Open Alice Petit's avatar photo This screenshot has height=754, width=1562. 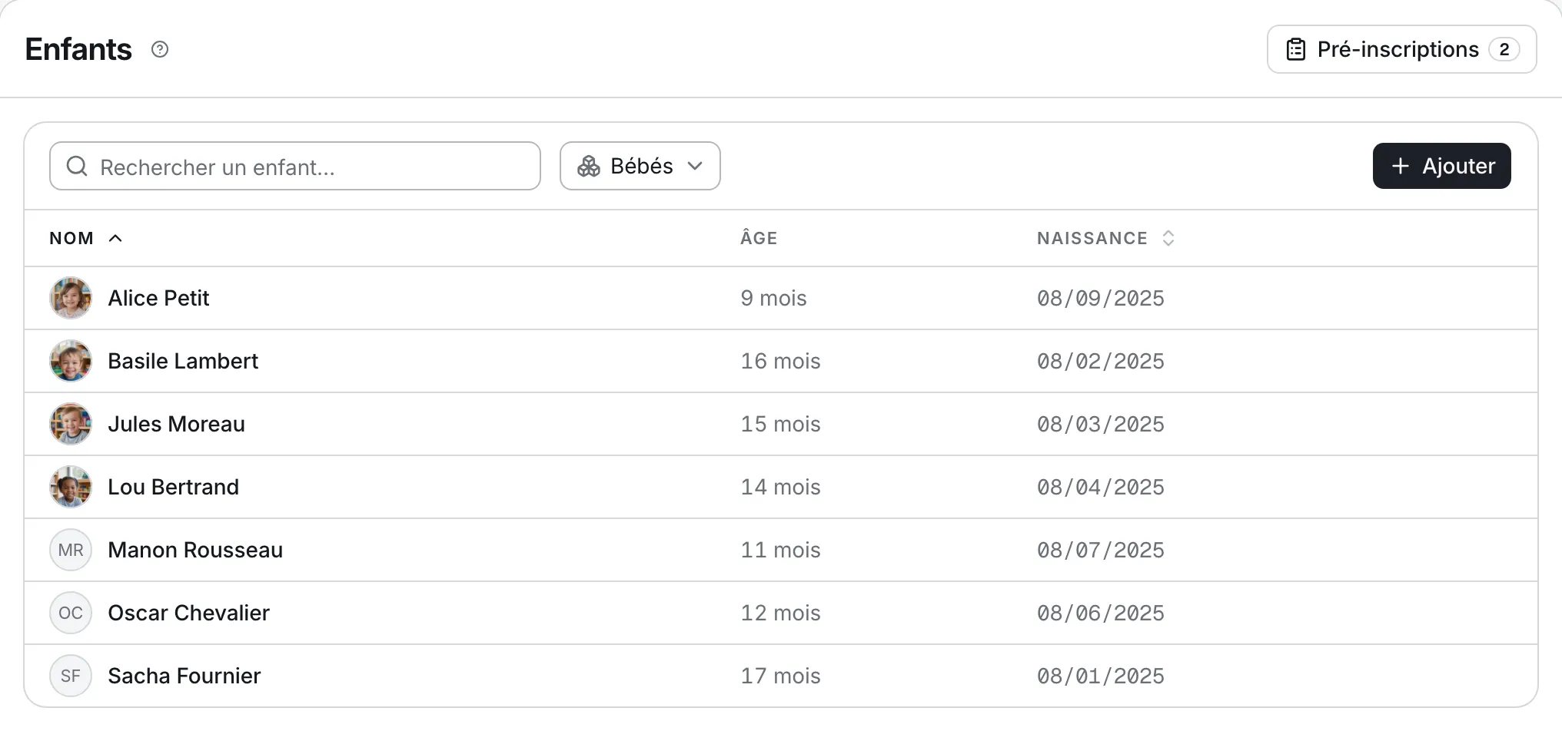tap(71, 298)
